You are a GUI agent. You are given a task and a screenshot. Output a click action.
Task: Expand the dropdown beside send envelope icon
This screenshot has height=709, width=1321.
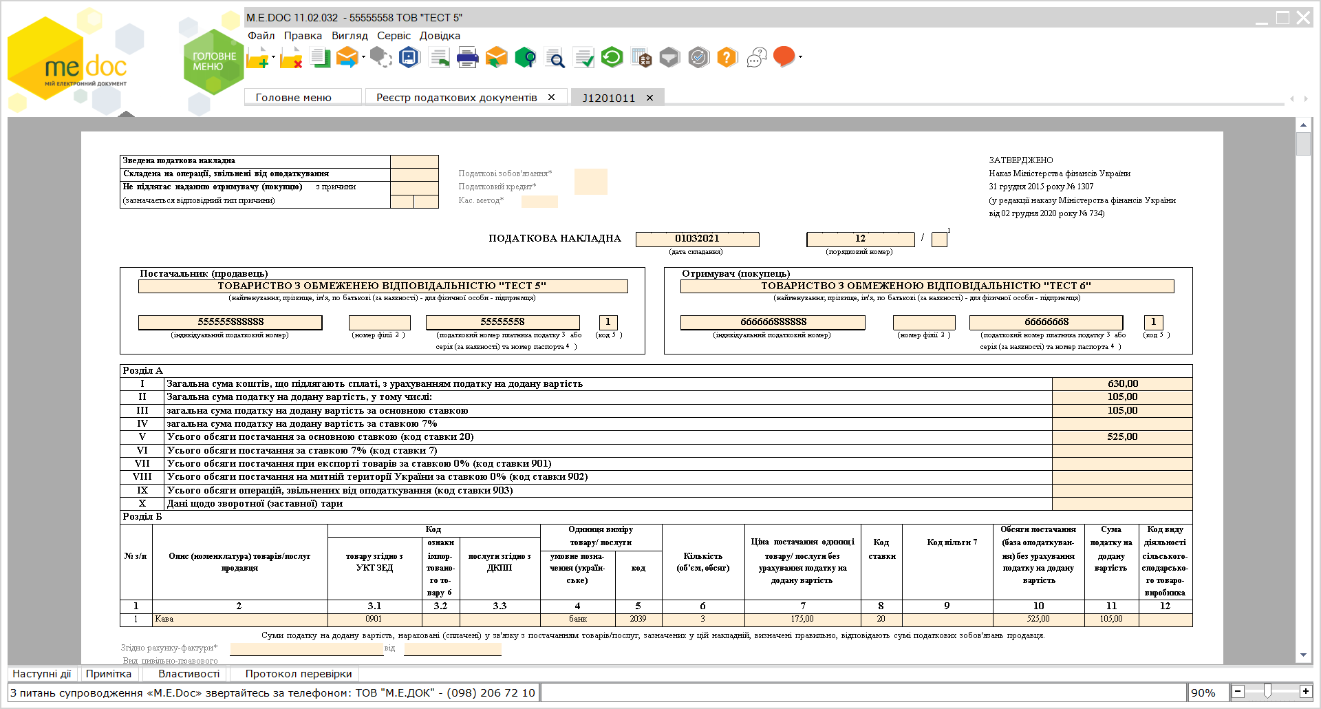click(363, 57)
